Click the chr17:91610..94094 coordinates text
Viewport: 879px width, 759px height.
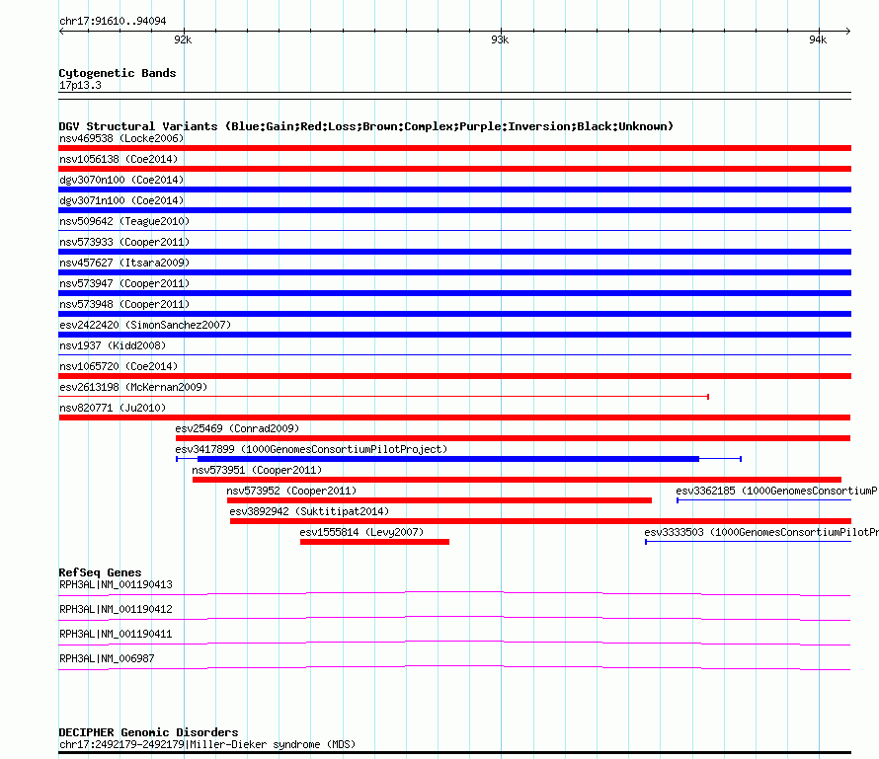[x=113, y=22]
